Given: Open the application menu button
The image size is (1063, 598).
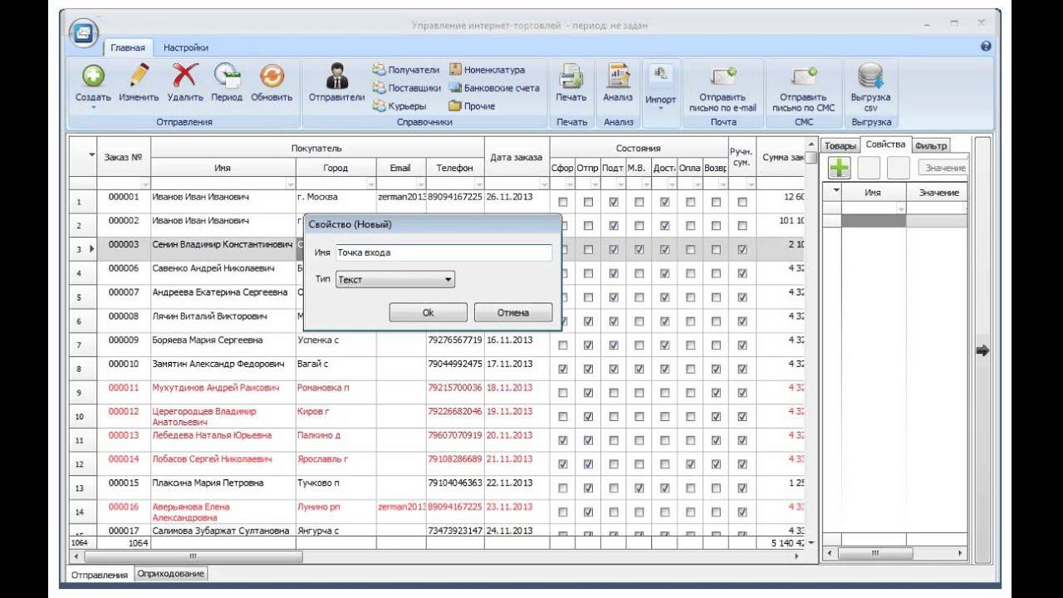Looking at the screenshot, I should click(85, 33).
